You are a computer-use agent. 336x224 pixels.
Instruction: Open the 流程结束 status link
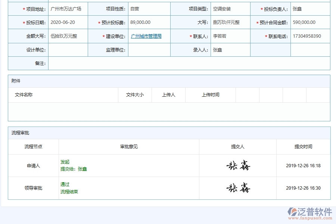point(68,191)
